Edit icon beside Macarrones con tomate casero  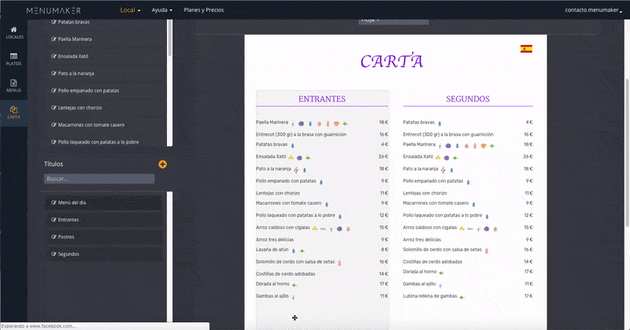point(54,125)
